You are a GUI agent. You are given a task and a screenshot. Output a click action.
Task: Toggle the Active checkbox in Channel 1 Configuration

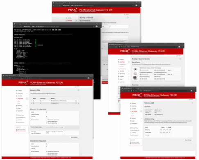[46, 112]
